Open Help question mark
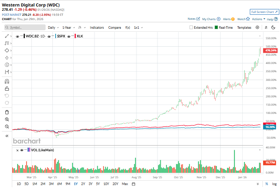Viewport: 280px width, 189px height. 276,19
